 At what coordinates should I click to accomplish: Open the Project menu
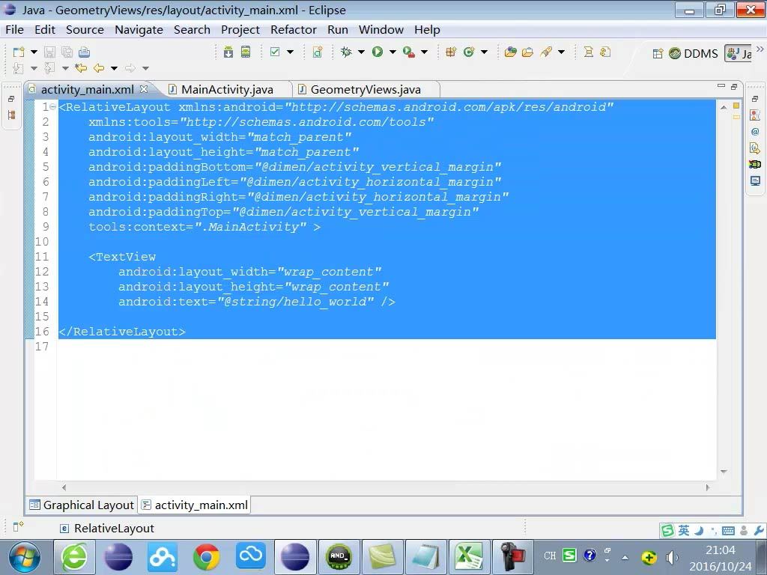[240, 30]
